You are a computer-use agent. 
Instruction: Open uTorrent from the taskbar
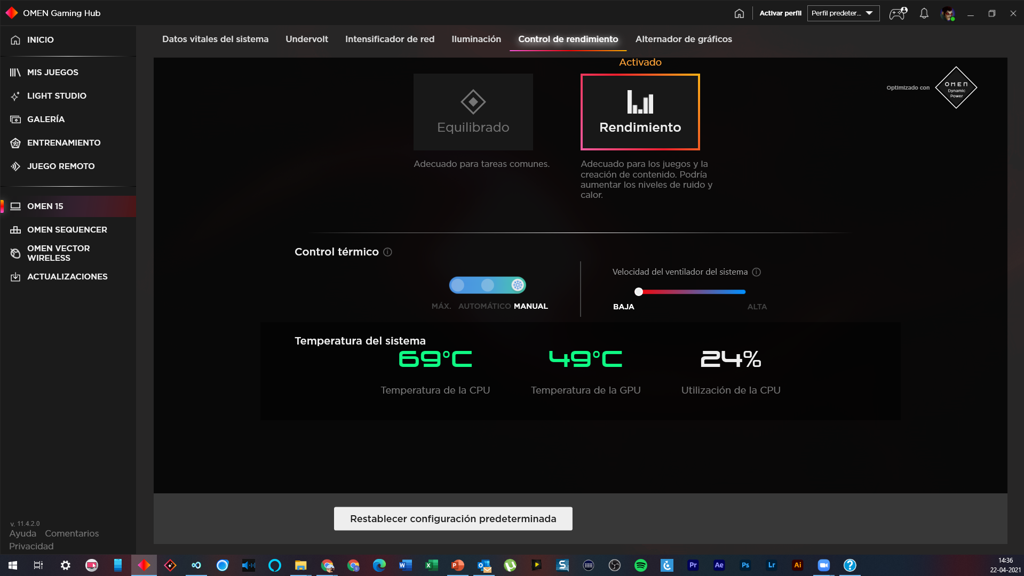tap(510, 565)
